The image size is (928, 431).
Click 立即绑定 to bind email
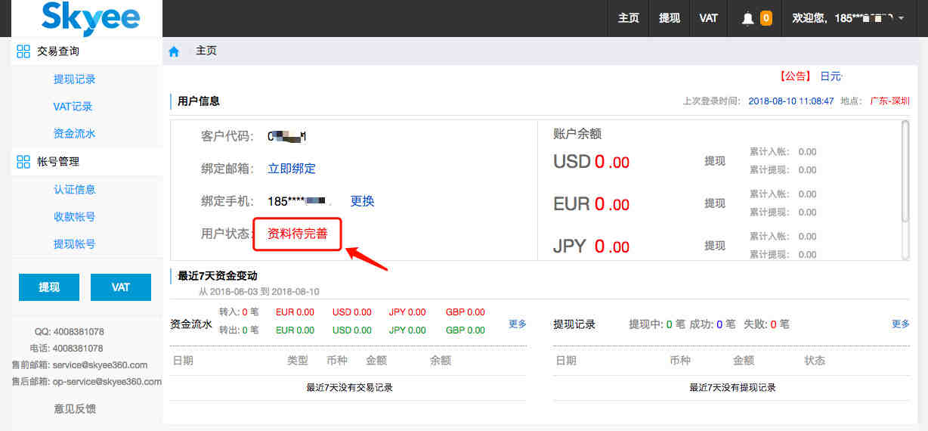pyautogui.click(x=292, y=169)
